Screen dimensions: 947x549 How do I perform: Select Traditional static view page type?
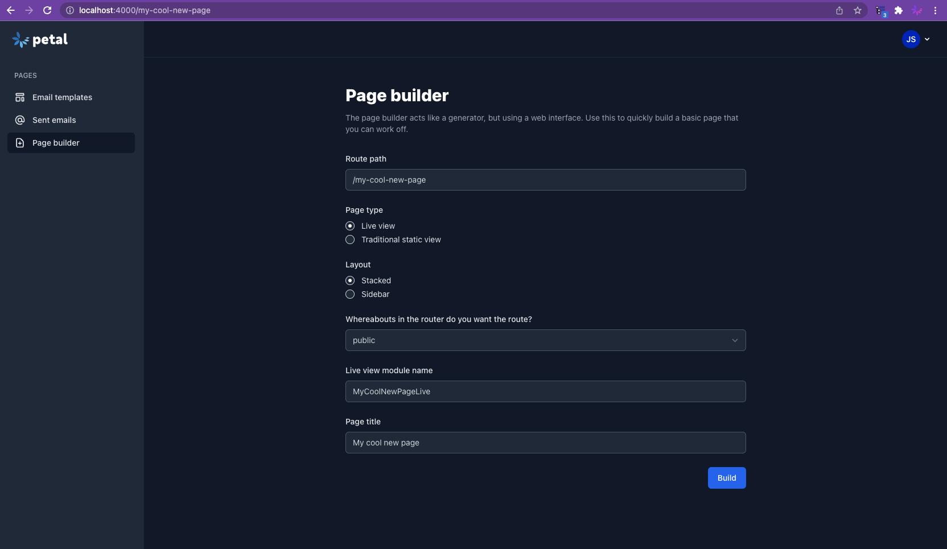click(350, 240)
